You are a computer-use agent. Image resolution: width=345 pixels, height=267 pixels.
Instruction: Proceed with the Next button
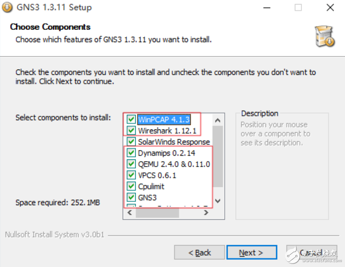[251, 252]
